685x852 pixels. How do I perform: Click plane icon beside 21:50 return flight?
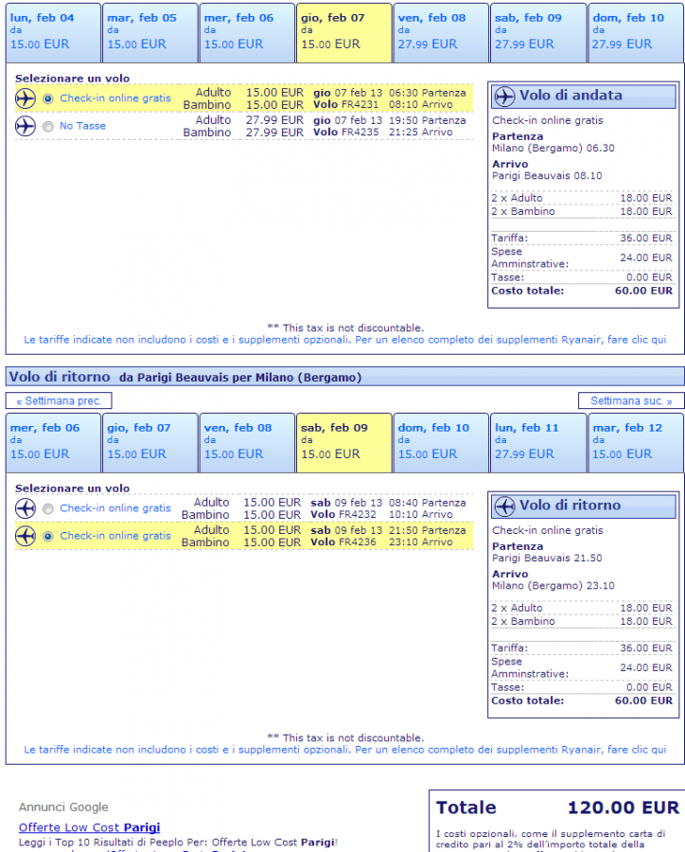[26, 536]
